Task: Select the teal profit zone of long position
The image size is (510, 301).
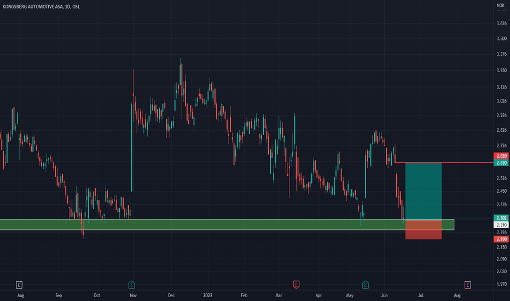Action: click(424, 191)
